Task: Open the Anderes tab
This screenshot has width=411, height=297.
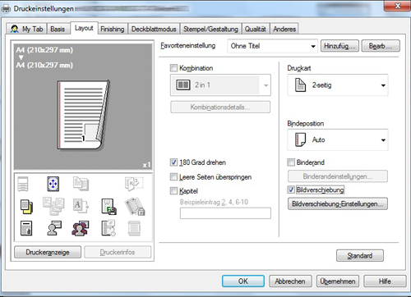Action: pos(284,29)
